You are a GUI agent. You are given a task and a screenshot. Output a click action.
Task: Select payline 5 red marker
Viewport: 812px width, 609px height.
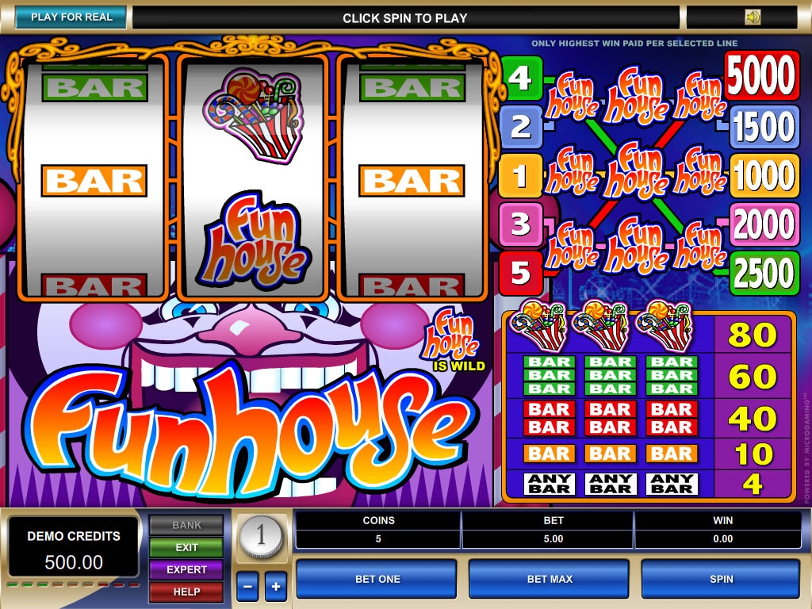(x=522, y=273)
